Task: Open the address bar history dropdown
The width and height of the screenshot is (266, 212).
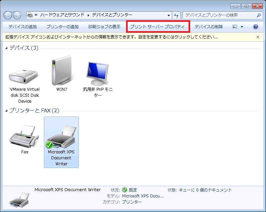Action: coord(169,15)
